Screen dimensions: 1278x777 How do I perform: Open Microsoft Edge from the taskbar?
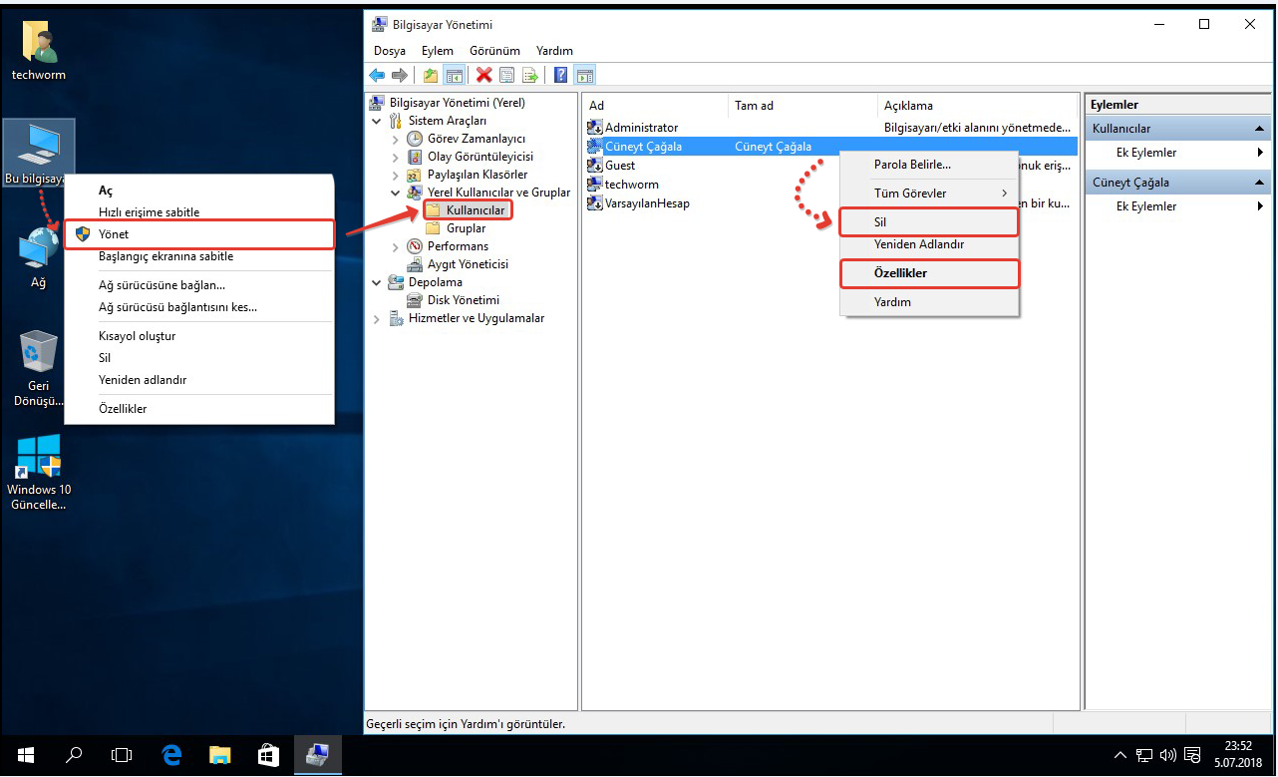[171, 755]
